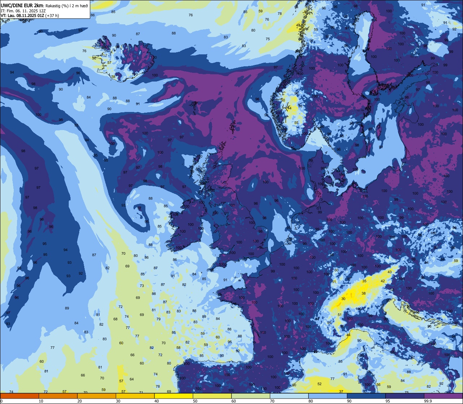Pick the pale yellow 50–60 legend swatch
This screenshot has width=463, height=404.
click(x=212, y=396)
